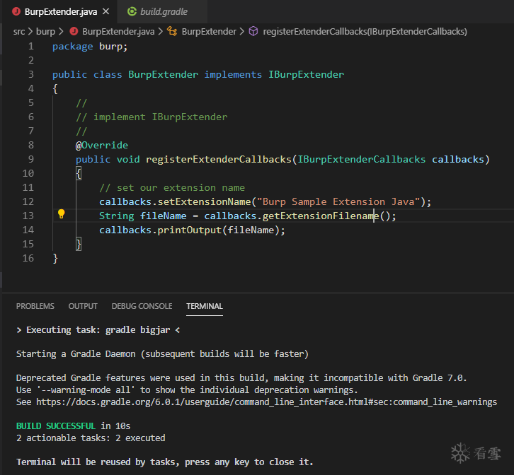Click the class symbol icon in the breadcrumb

pyautogui.click(x=172, y=31)
